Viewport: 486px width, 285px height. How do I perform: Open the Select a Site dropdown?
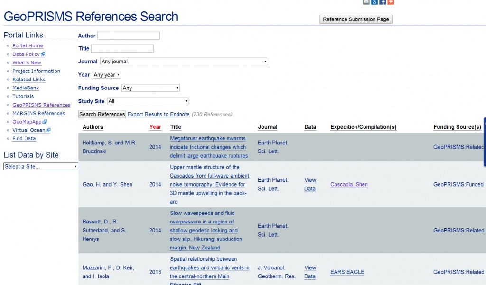pos(41,167)
